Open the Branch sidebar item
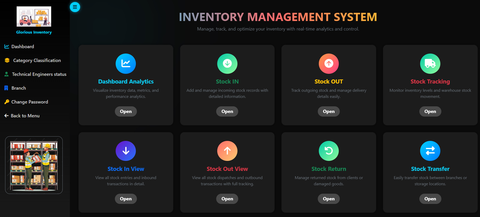This screenshot has height=217, width=480. (x=18, y=88)
